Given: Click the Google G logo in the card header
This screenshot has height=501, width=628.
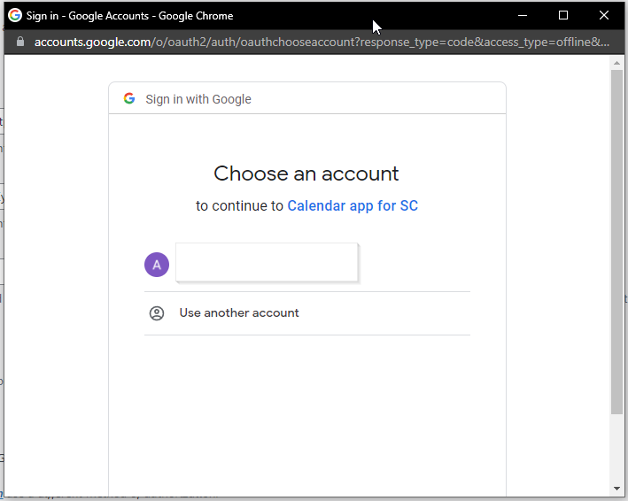Looking at the screenshot, I should tap(129, 99).
